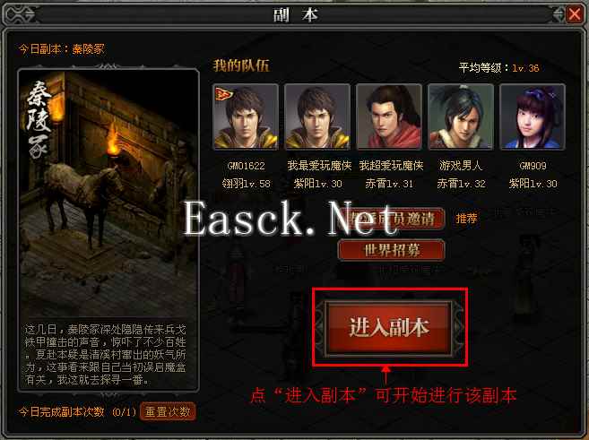Click the 秦陵冢 dungeon preview image
This screenshot has height=440, width=589.
[x=108, y=195]
